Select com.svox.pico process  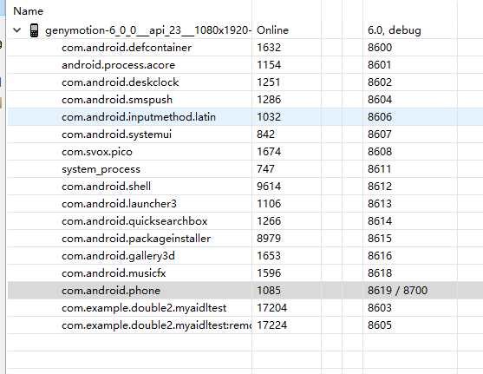pos(245,152)
